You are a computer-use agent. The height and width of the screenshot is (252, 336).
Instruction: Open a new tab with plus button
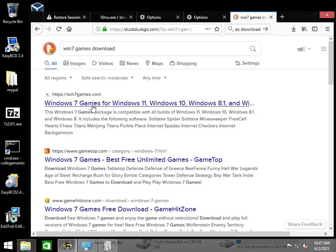tap(282, 17)
